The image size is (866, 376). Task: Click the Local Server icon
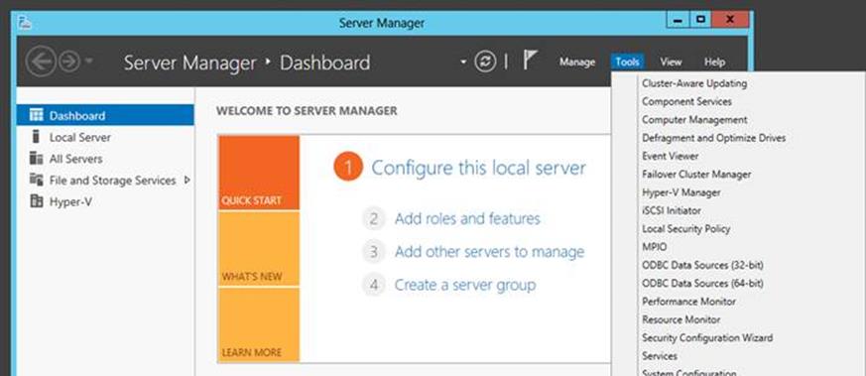point(37,137)
